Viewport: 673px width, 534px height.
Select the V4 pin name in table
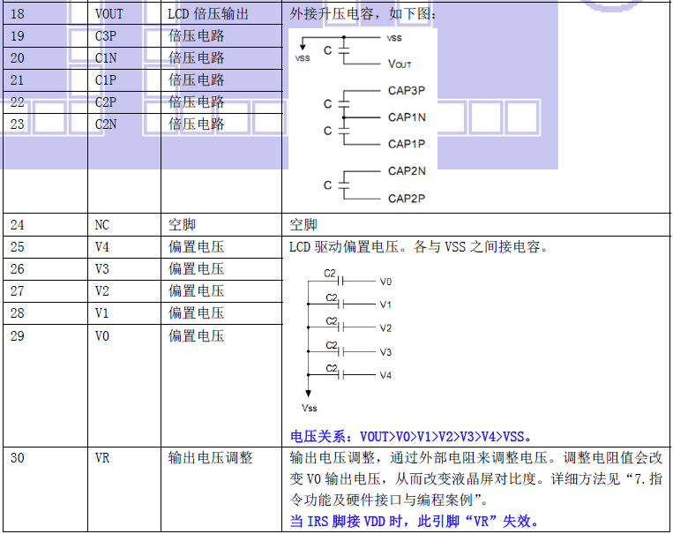point(102,247)
